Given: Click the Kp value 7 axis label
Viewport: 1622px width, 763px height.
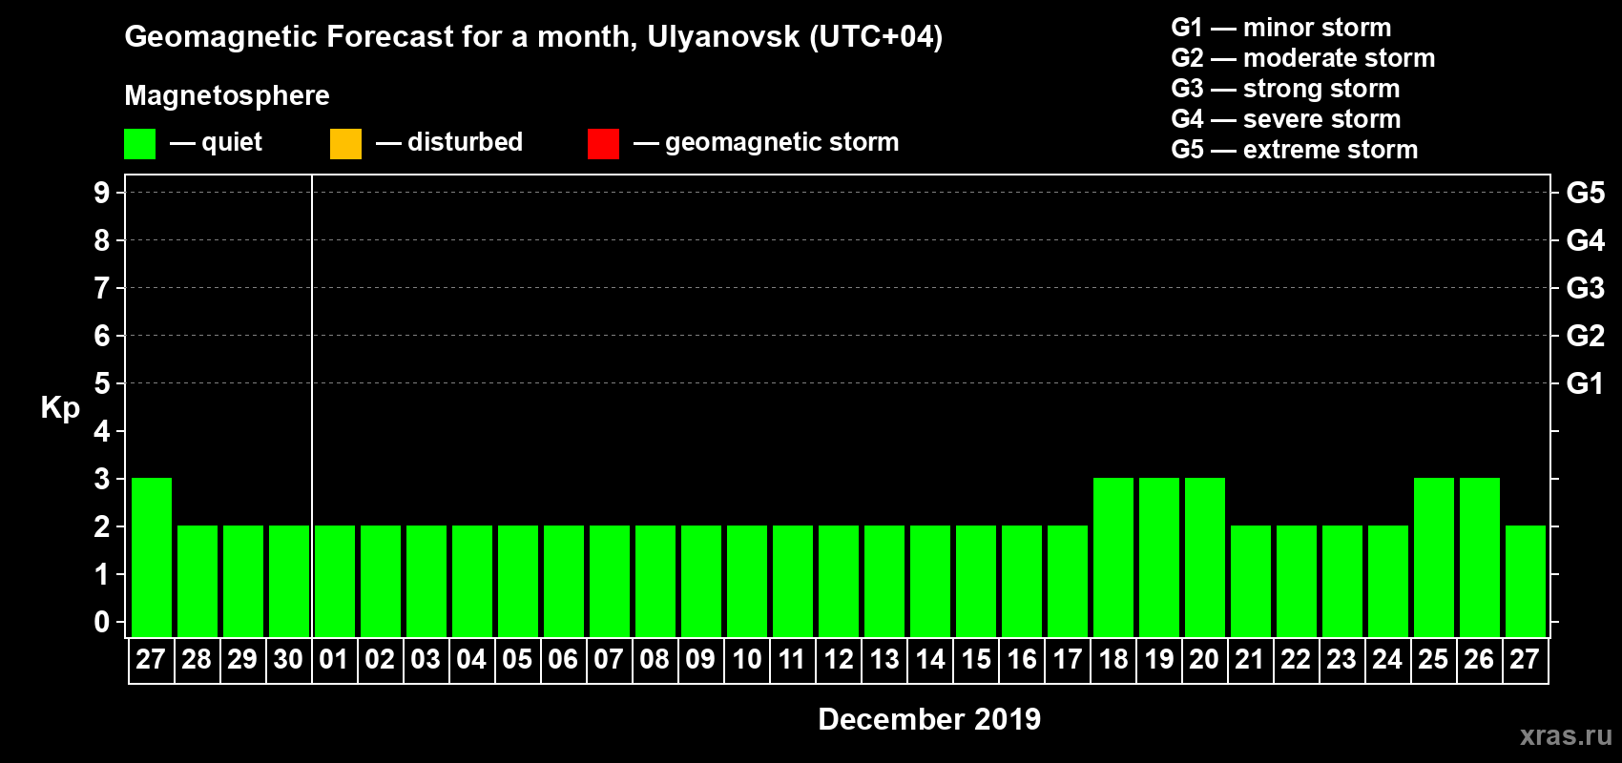Looking at the screenshot, I should [102, 288].
